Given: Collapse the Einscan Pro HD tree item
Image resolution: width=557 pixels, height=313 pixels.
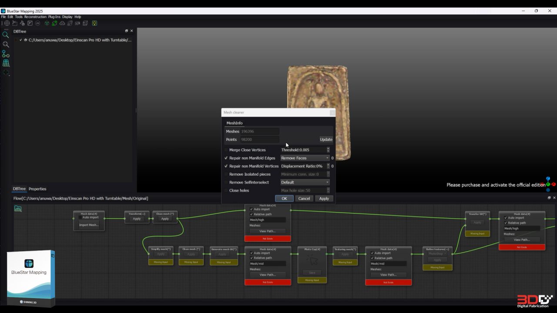Looking at the screenshot, I should (x=15, y=40).
